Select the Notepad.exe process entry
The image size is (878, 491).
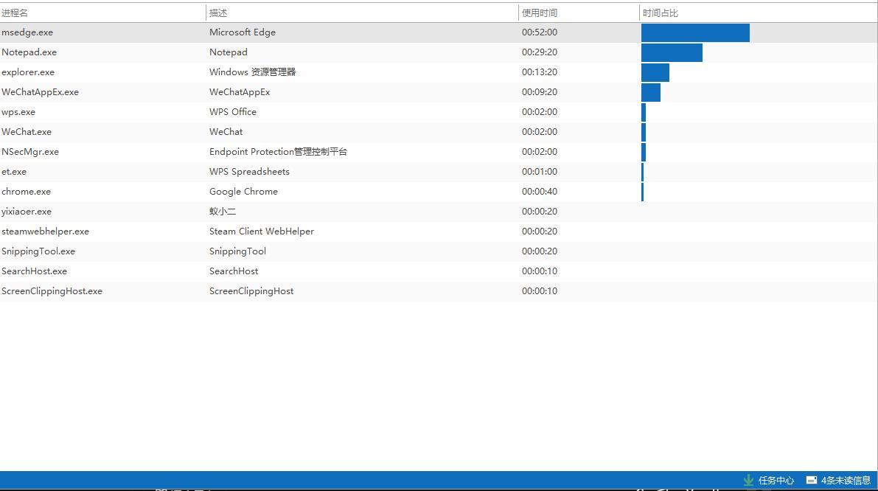pyautogui.click(x=29, y=52)
